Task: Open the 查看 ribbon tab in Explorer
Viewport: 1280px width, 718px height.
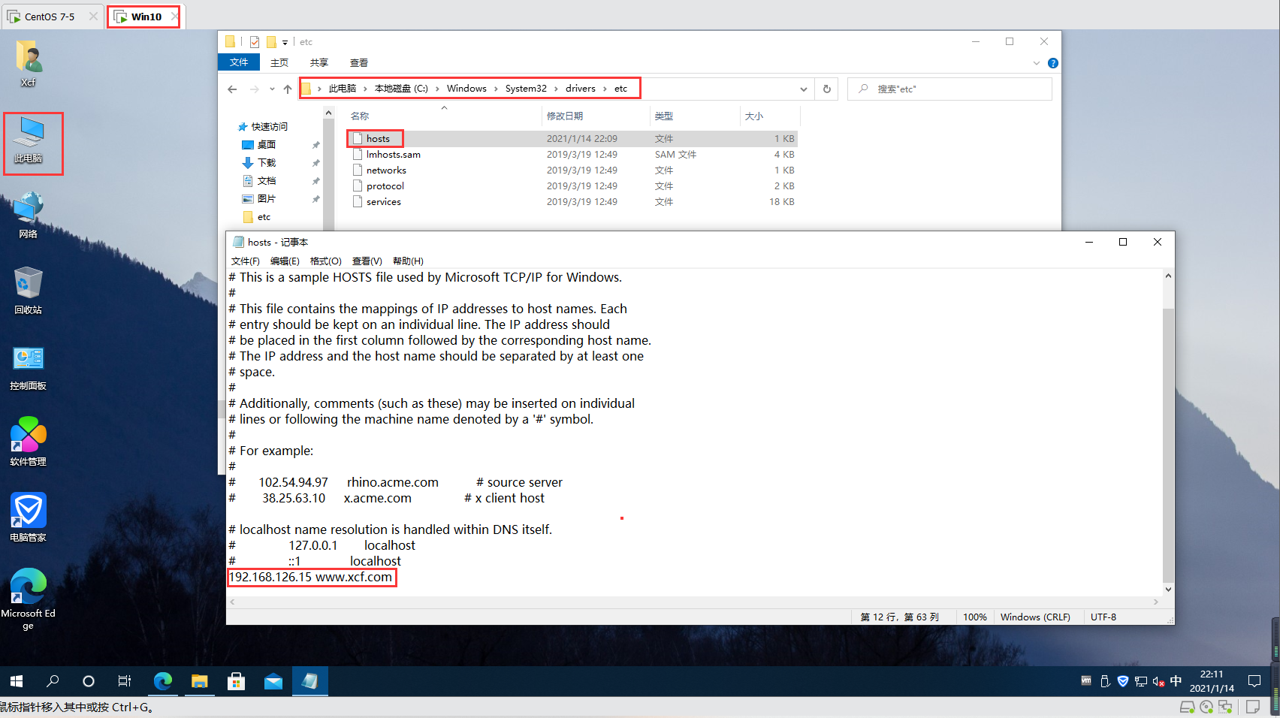Action: tap(359, 63)
